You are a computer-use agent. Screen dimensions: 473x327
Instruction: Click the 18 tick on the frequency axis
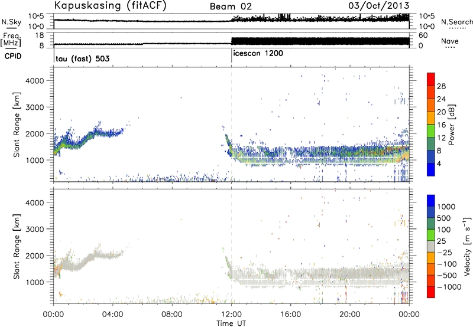(x=39, y=35)
